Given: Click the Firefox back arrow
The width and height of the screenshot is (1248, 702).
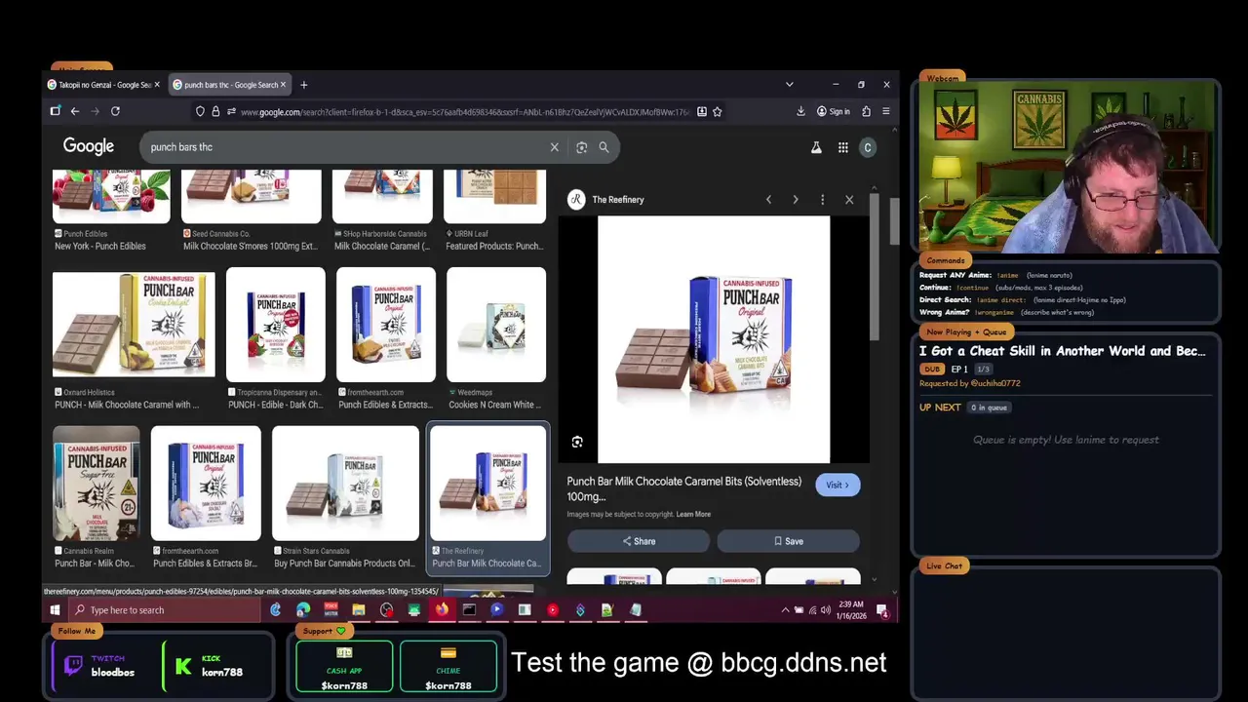Looking at the screenshot, I should (x=74, y=111).
